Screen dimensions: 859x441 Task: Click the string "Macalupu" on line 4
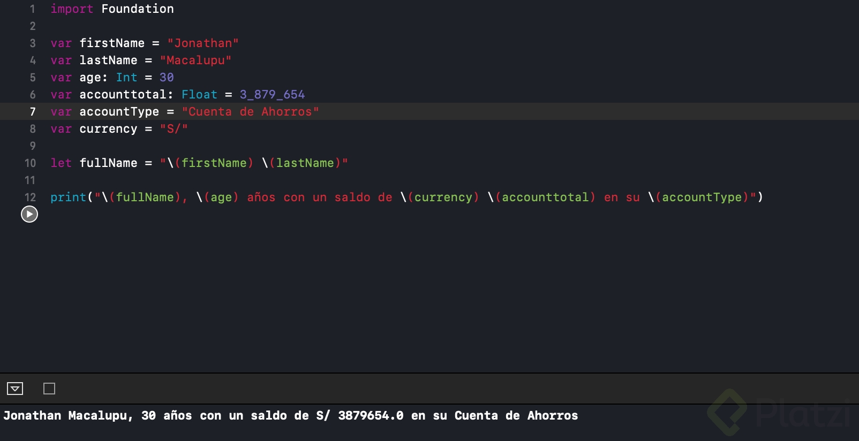(195, 60)
